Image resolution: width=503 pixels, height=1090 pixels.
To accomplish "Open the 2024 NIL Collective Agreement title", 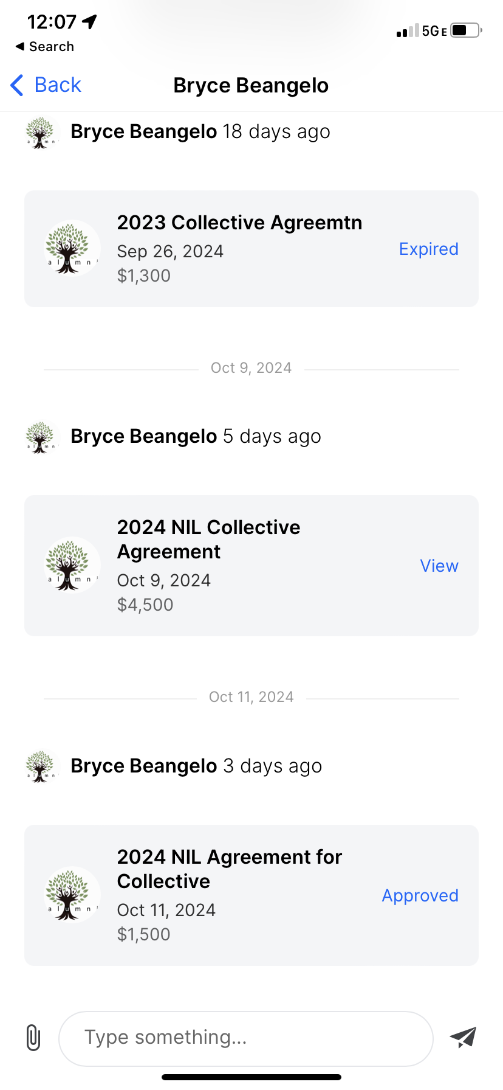I will coord(208,539).
